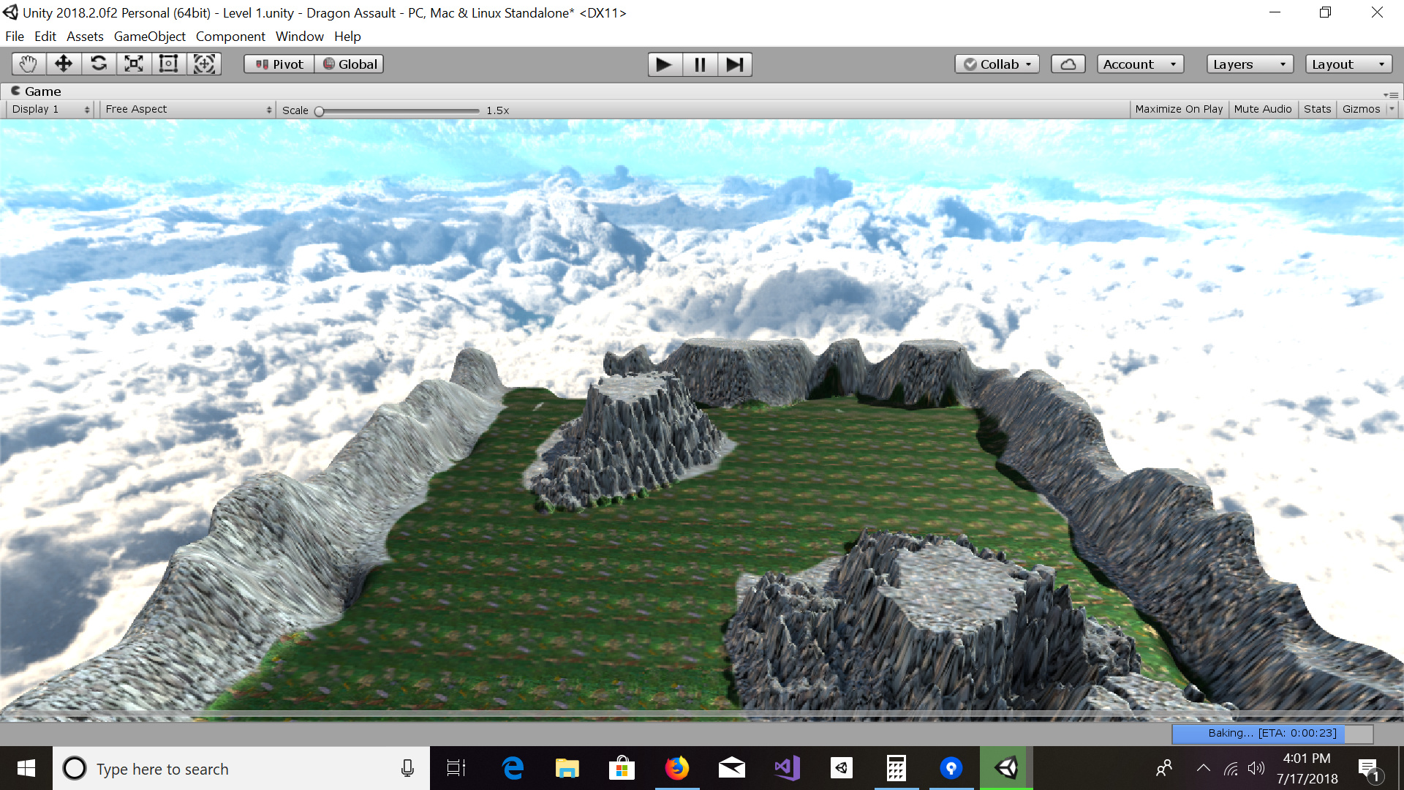The image size is (1404, 790).
Task: Start Play mode
Action: point(665,64)
